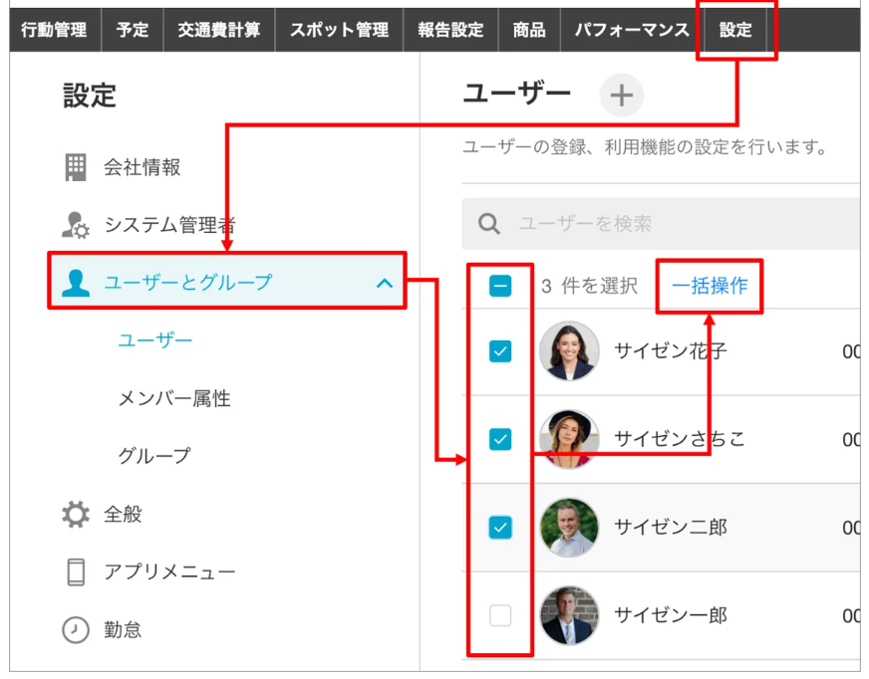The height and width of the screenshot is (679, 869).
Task: Uncheck サイゼン二郎 checkbox
Action: 500,528
